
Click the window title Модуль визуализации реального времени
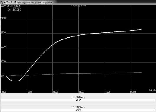(33, 2)
